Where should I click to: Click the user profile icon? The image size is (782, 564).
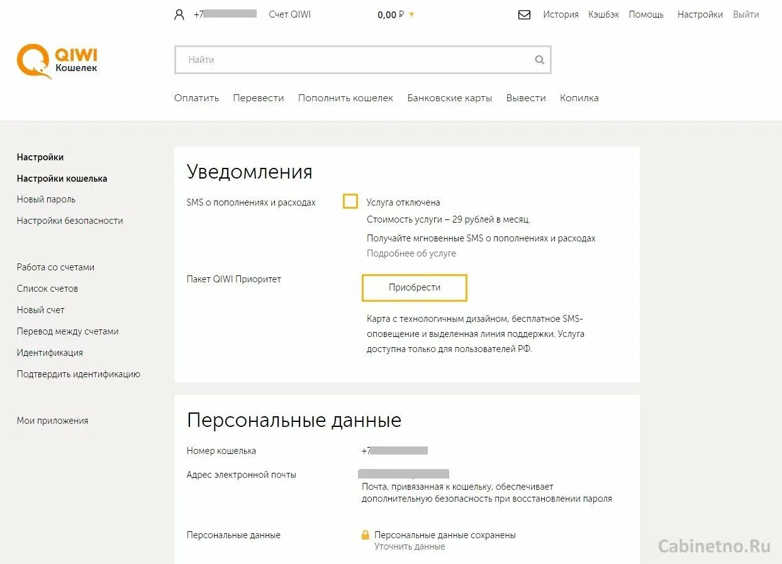[x=179, y=14]
